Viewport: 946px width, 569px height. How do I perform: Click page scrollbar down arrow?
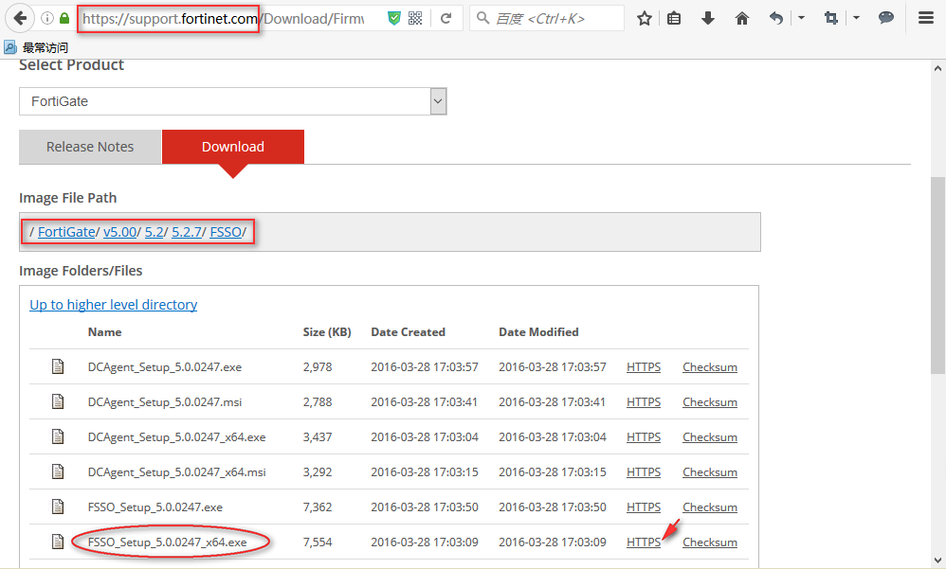(938, 560)
